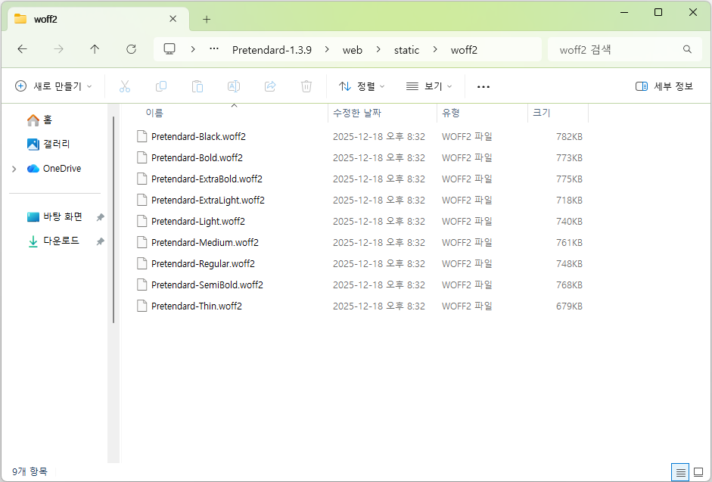Navigate to Pretendard-1.3.9 breadcrumb
The width and height of the screenshot is (712, 482).
(272, 50)
